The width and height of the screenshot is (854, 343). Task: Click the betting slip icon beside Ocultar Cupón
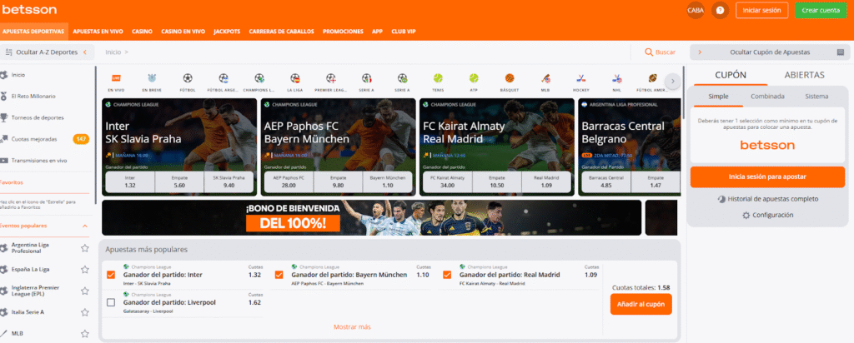click(x=841, y=52)
